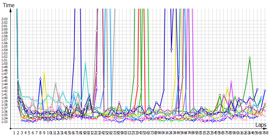Select the 2:01 time axis label
Viewport: 275px width, 137px height.
pos(4,26)
